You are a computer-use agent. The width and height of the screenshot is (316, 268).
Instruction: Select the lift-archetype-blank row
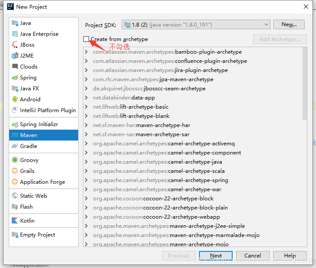click(x=192, y=116)
